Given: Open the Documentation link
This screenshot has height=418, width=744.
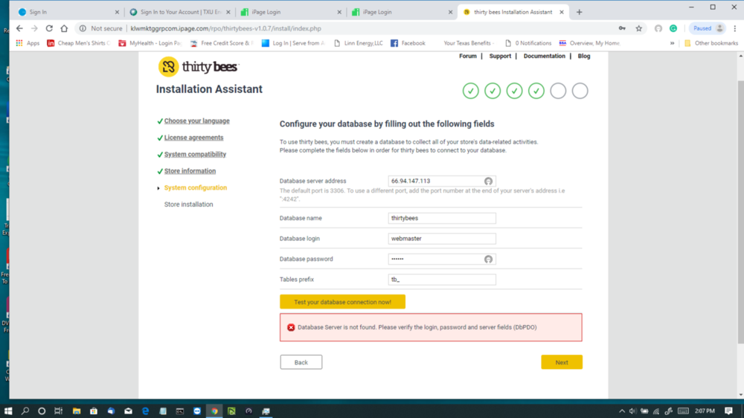Looking at the screenshot, I should pyautogui.click(x=544, y=56).
